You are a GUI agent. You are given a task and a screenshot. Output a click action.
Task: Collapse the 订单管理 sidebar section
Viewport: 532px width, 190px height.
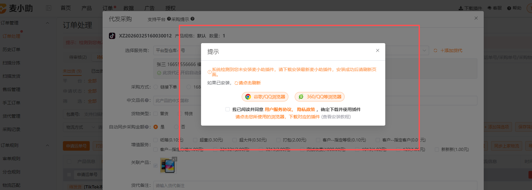(x=48, y=23)
